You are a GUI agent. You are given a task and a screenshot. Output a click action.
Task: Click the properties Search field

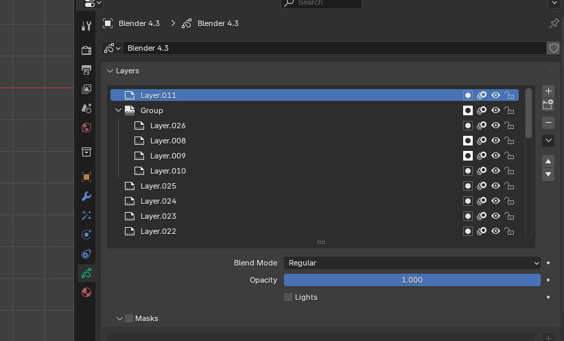[x=321, y=3]
